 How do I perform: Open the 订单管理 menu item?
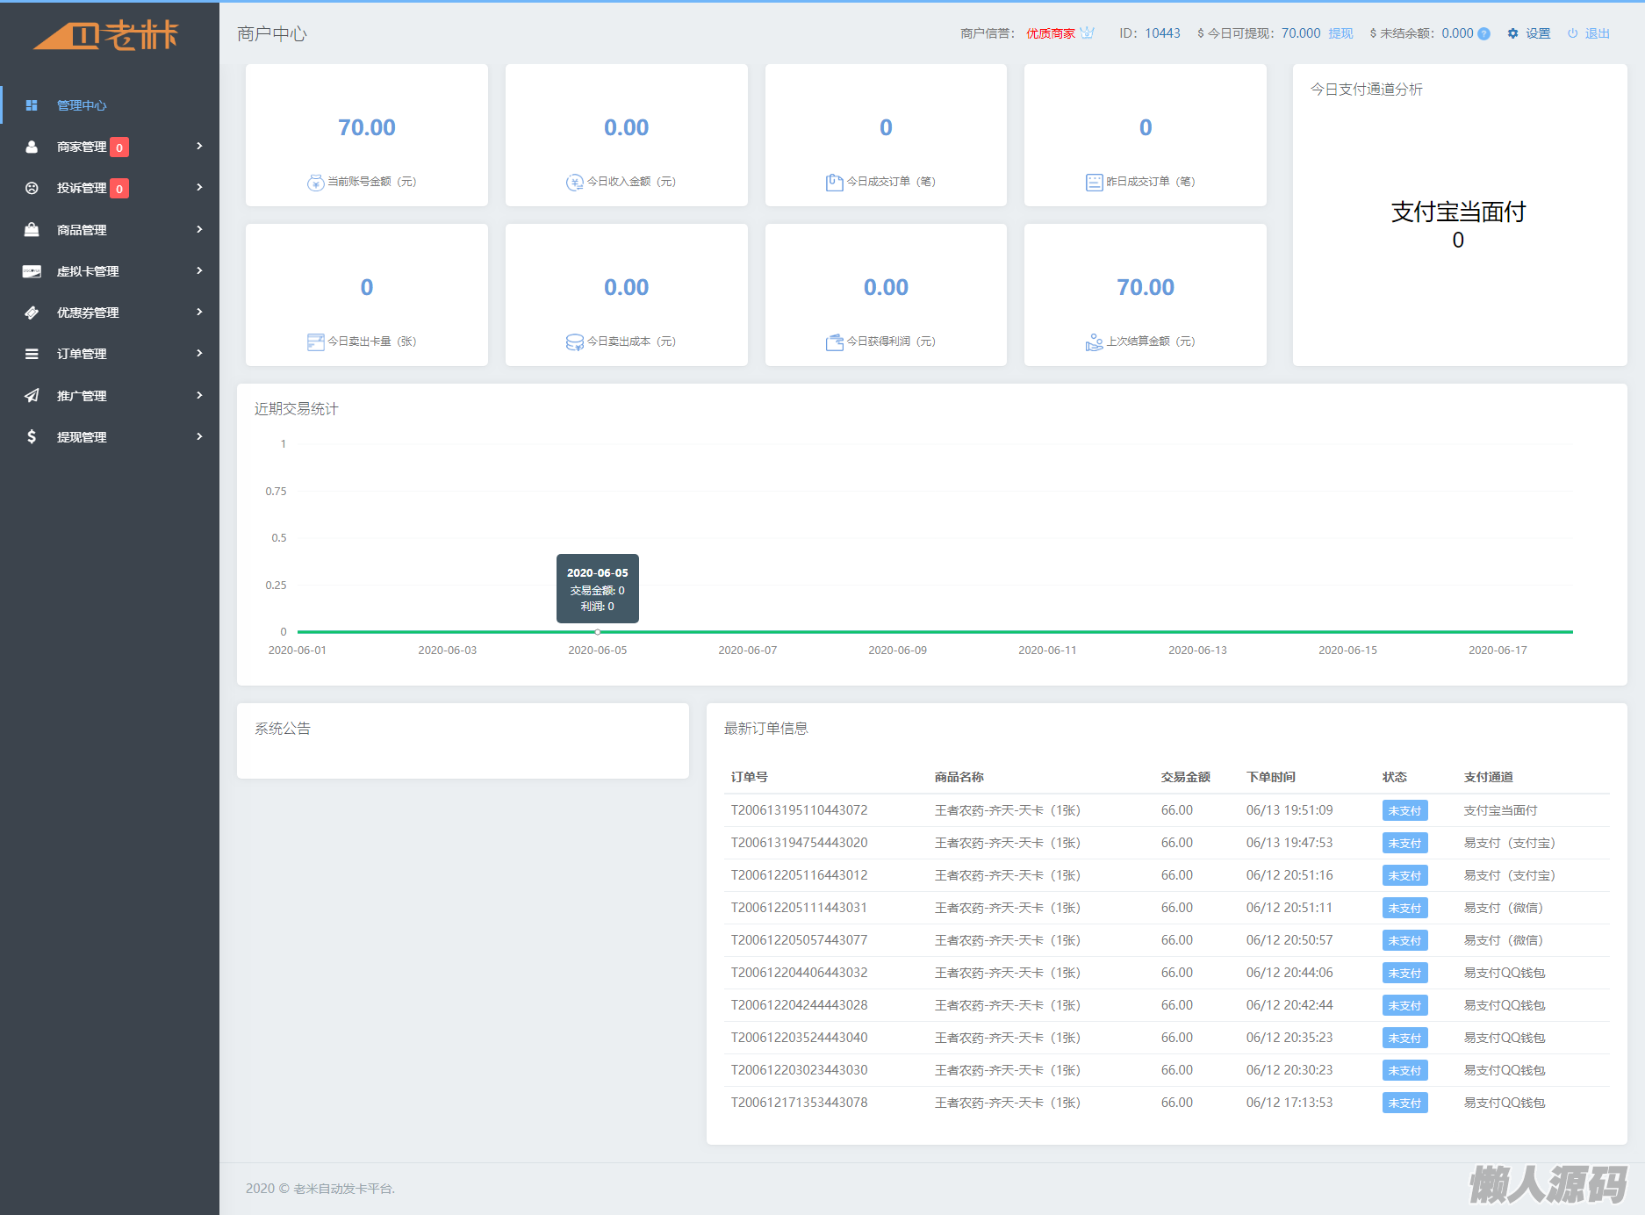click(x=82, y=354)
